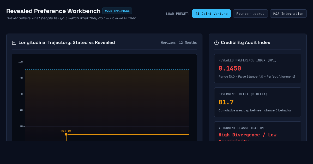This screenshot has width=313, height=164.
Task: Click the dotted blue stated-stance line
Action: 107,70
